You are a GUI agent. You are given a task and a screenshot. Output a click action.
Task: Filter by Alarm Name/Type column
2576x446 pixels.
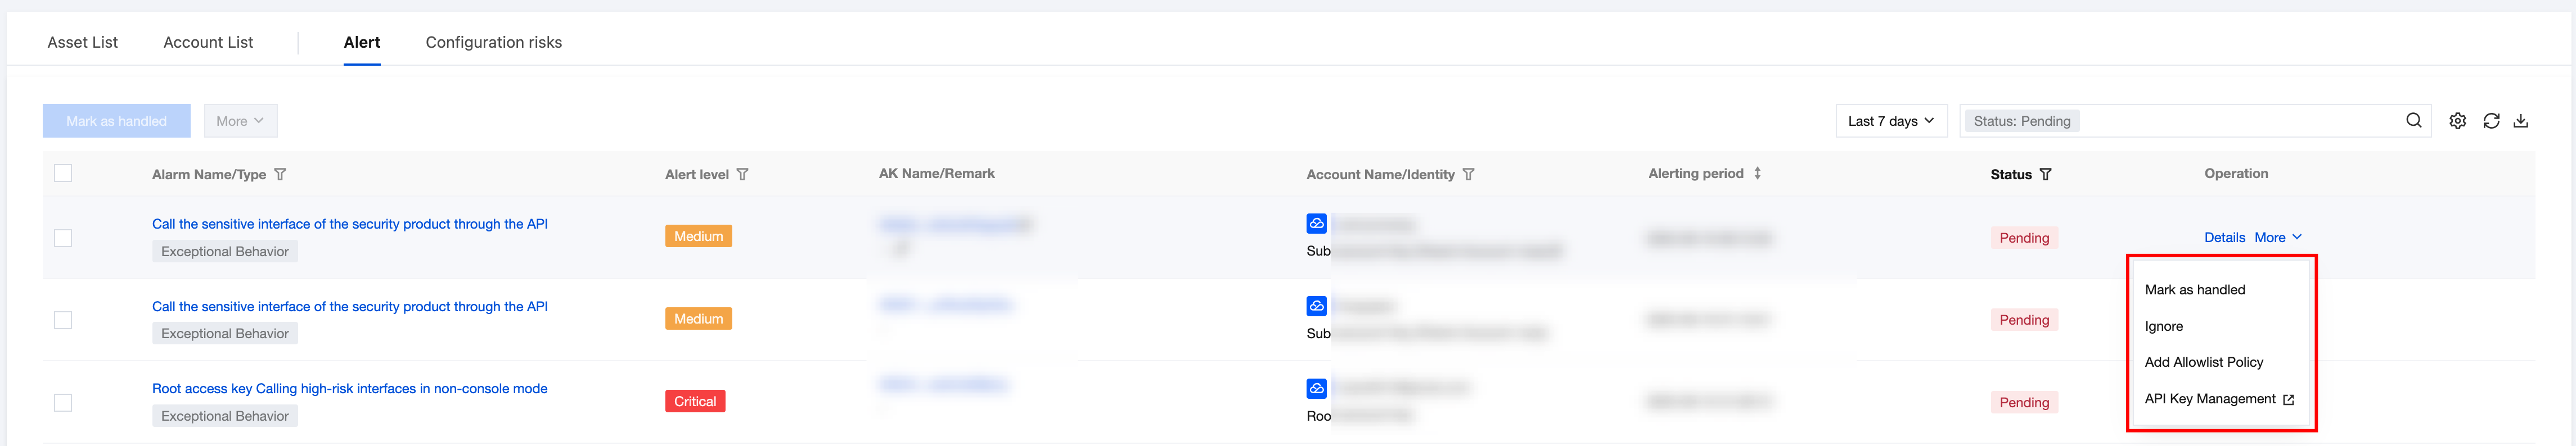280,175
